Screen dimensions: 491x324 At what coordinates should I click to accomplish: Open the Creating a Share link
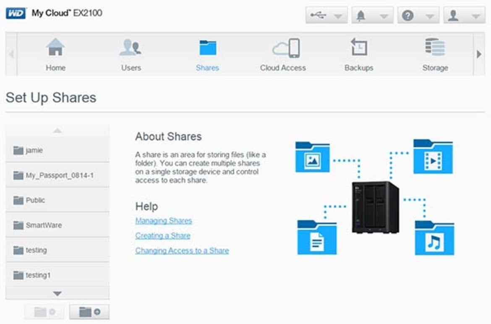(163, 236)
